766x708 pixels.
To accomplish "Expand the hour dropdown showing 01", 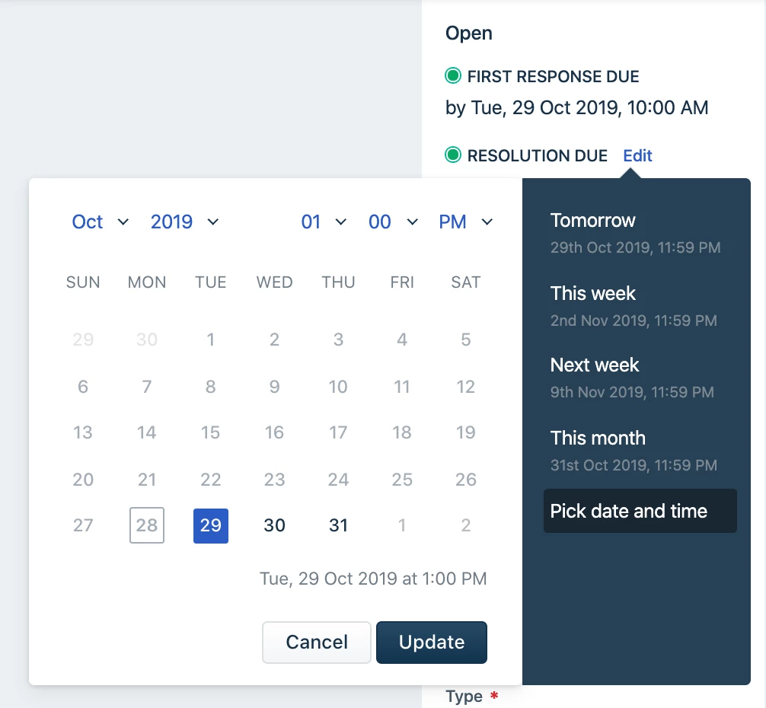I will coord(324,222).
